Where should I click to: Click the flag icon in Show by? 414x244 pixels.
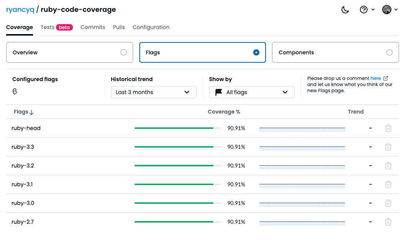point(219,92)
